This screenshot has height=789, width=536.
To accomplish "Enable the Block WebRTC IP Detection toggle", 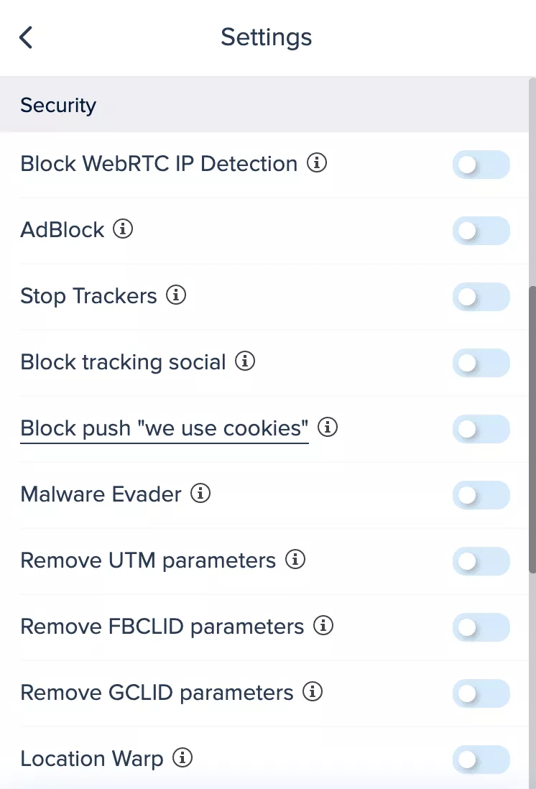I will 481,165.
